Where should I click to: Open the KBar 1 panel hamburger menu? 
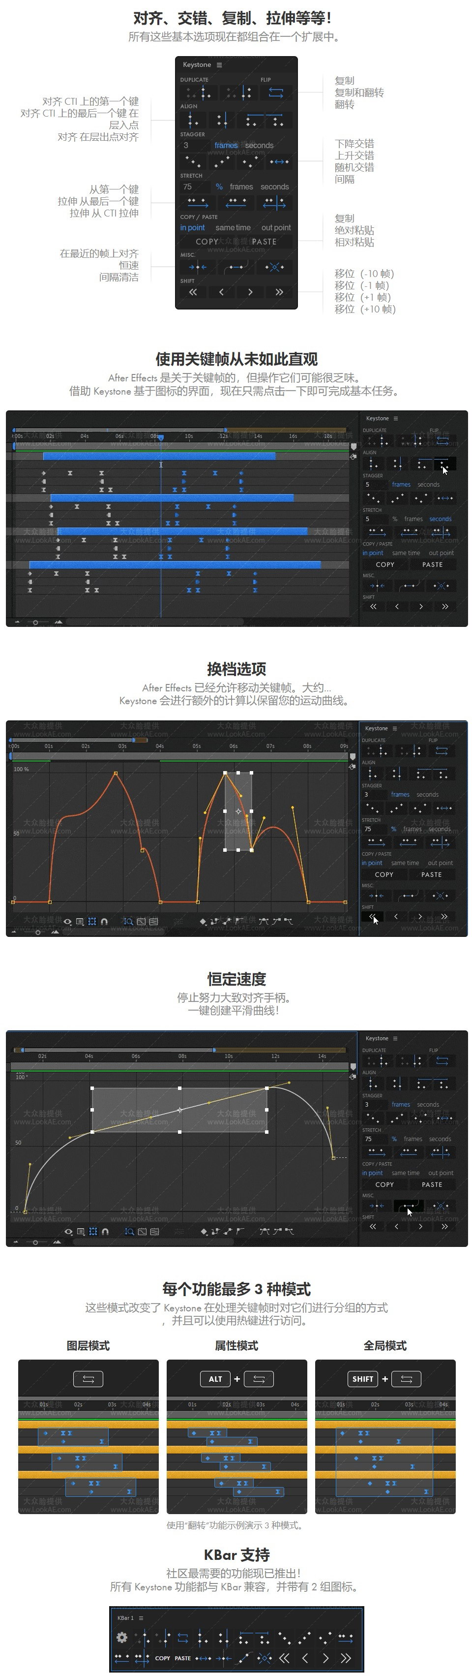pyautogui.click(x=141, y=1618)
